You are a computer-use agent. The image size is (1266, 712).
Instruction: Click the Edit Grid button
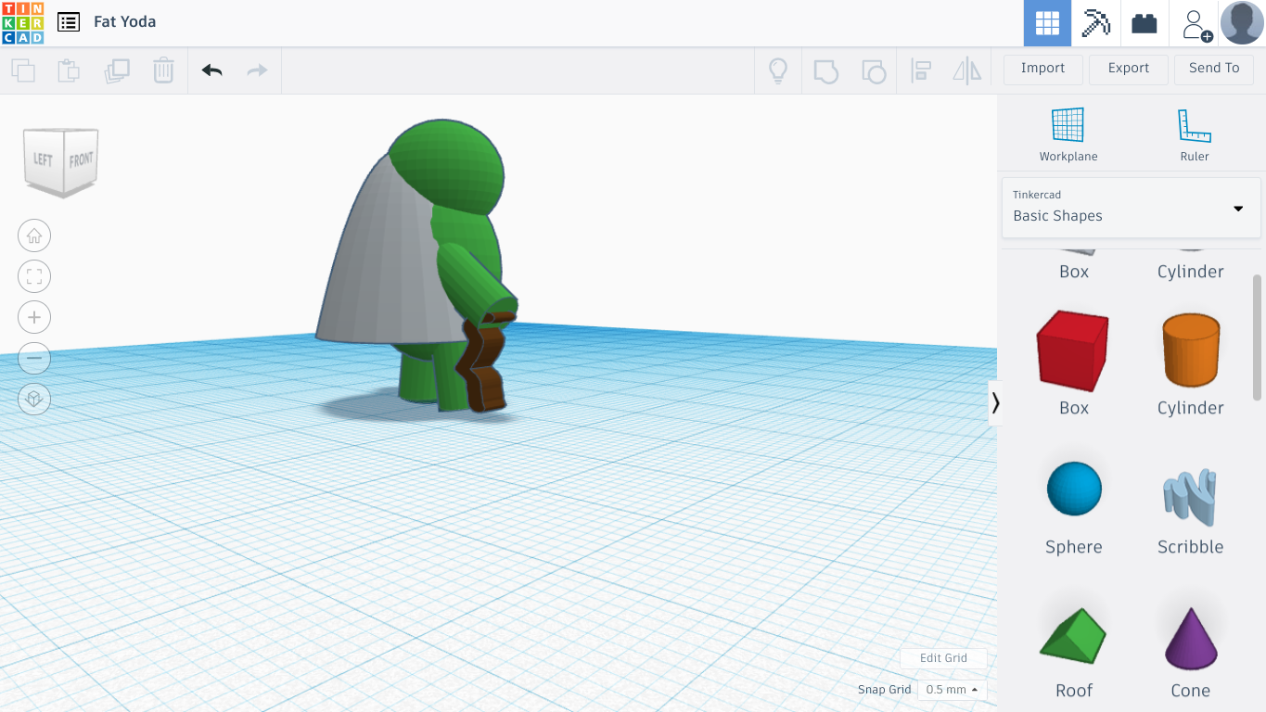point(943,658)
